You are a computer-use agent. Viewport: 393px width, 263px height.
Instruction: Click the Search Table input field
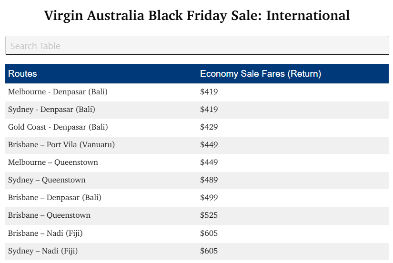click(x=197, y=46)
